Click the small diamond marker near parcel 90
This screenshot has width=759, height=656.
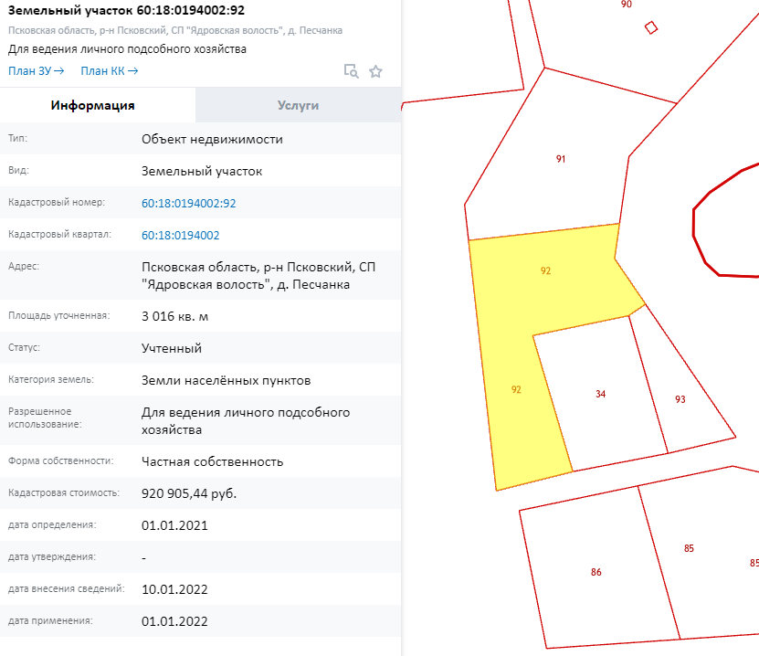pyautogui.click(x=651, y=27)
